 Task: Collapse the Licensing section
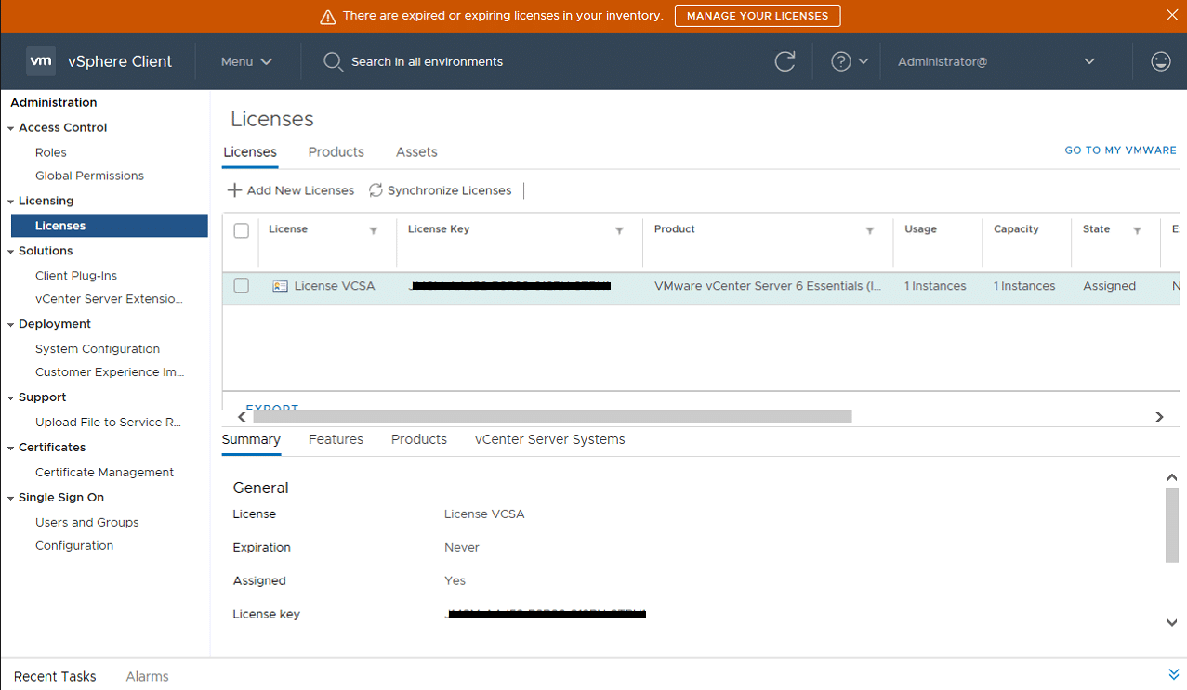pos(11,202)
